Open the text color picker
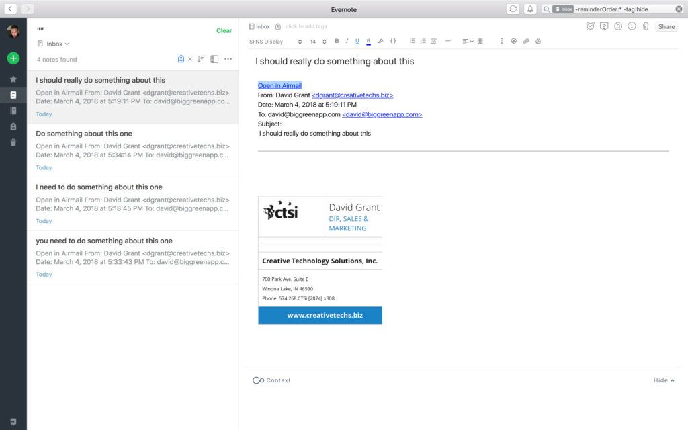 coord(368,41)
